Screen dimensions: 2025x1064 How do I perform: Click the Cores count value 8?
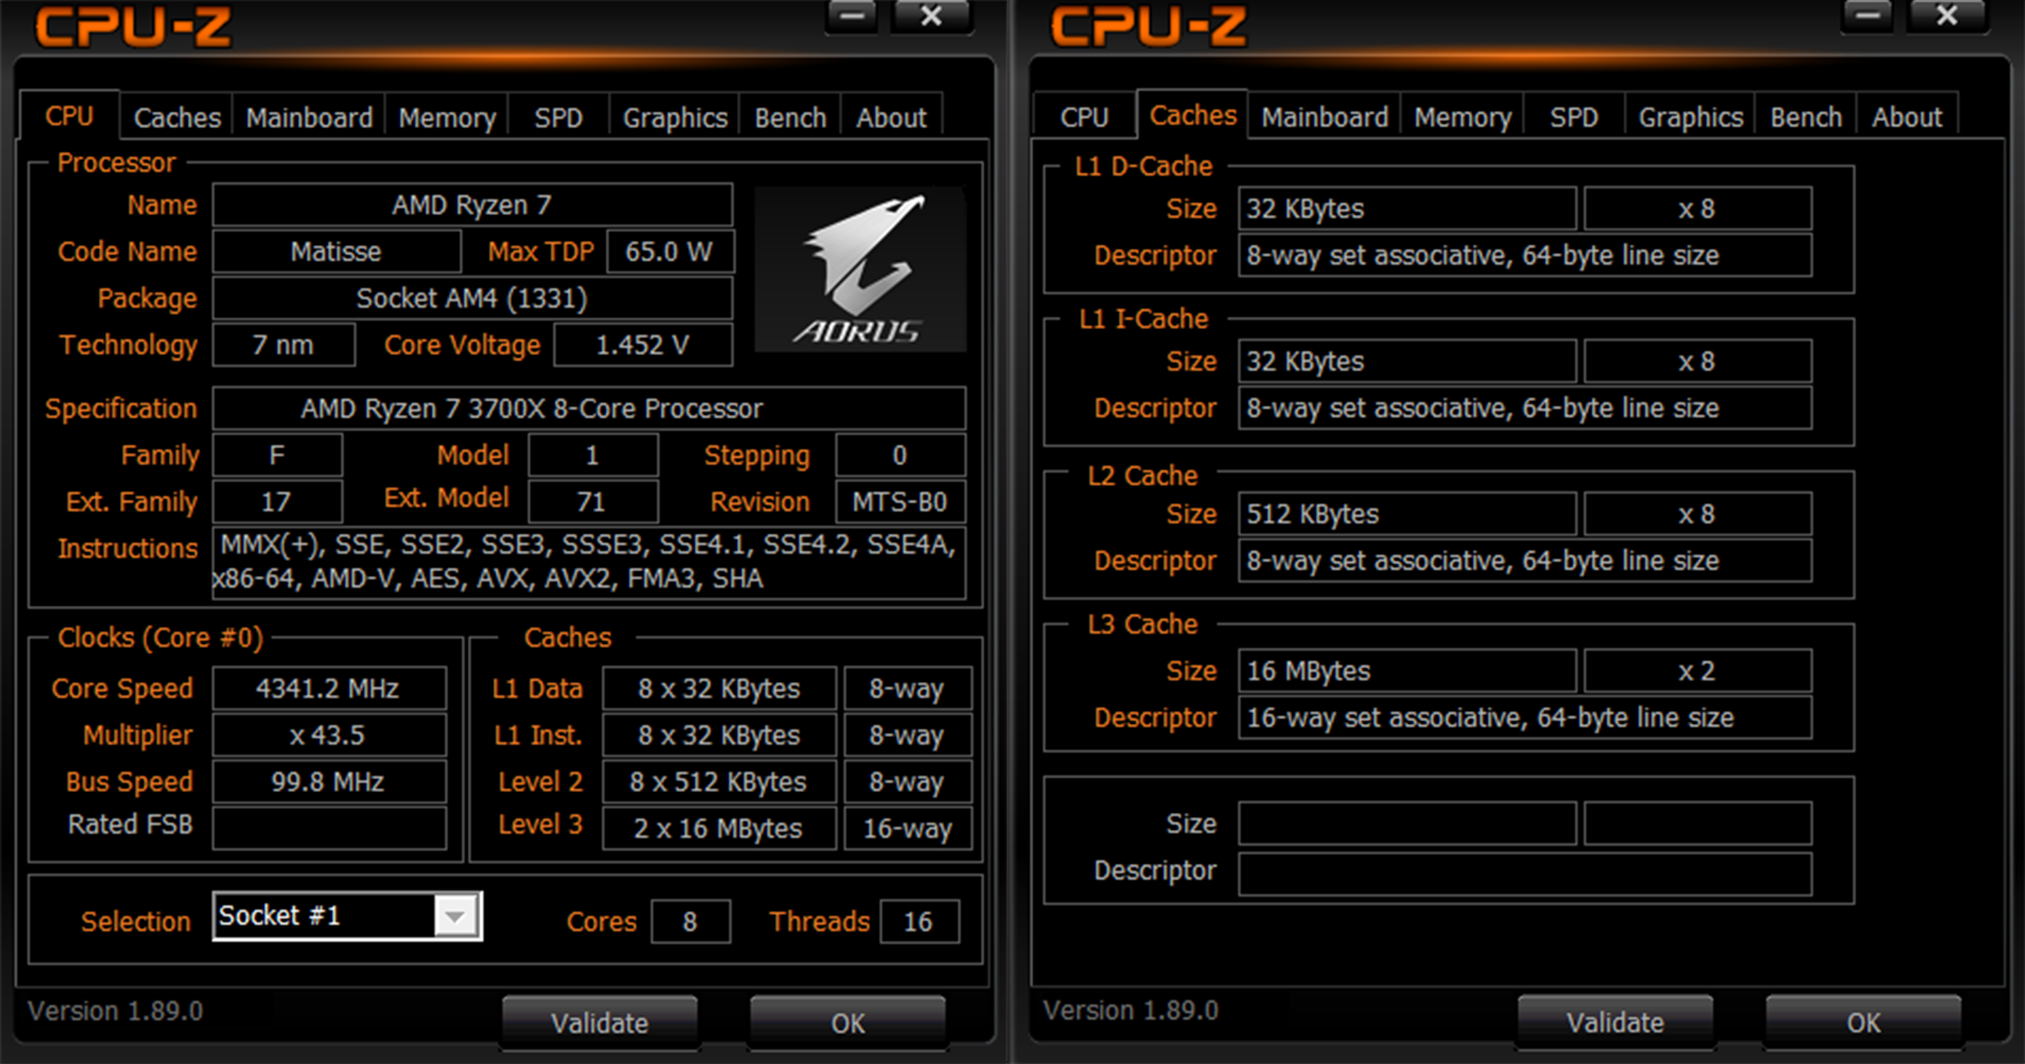tap(690, 921)
